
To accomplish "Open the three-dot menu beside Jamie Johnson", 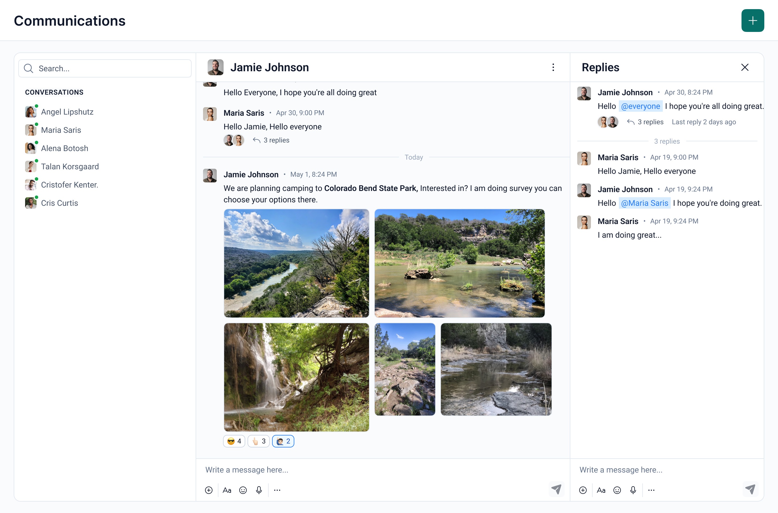I will tap(553, 67).
